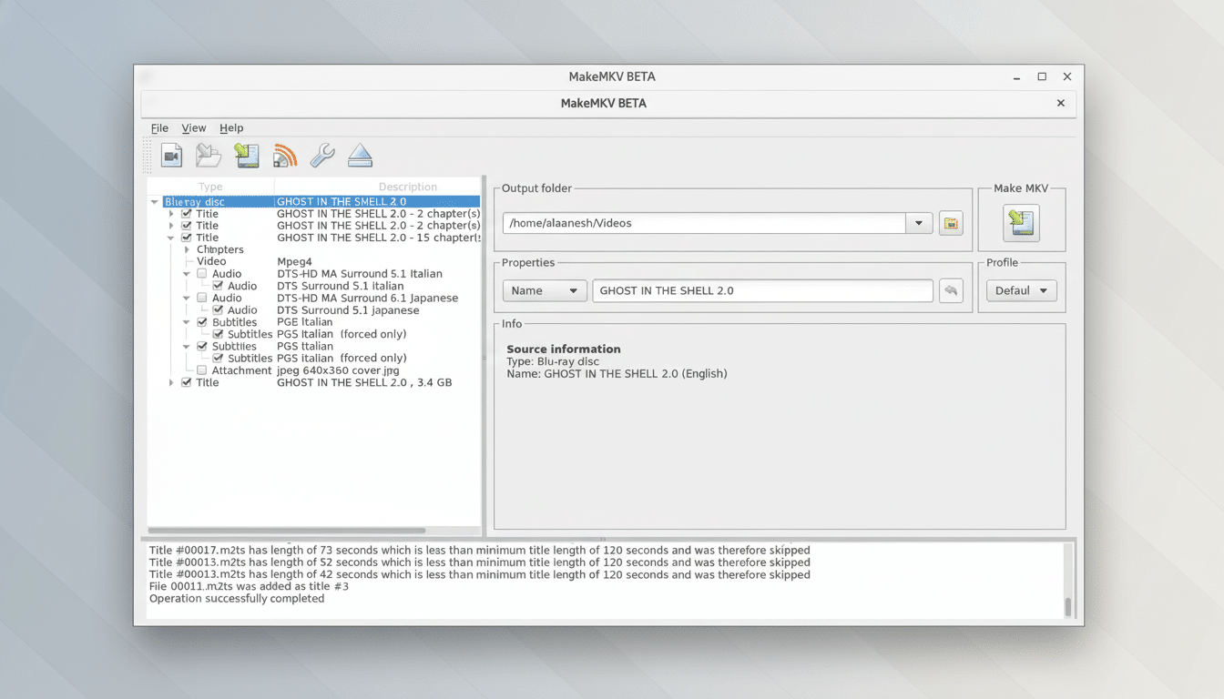Open the output folder browse icon
The width and height of the screenshot is (1224, 699).
coord(950,222)
